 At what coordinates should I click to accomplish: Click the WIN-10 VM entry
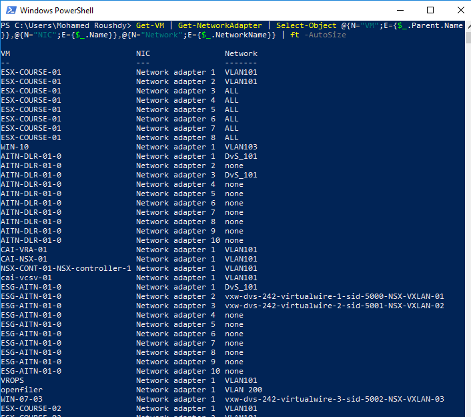pos(15,147)
